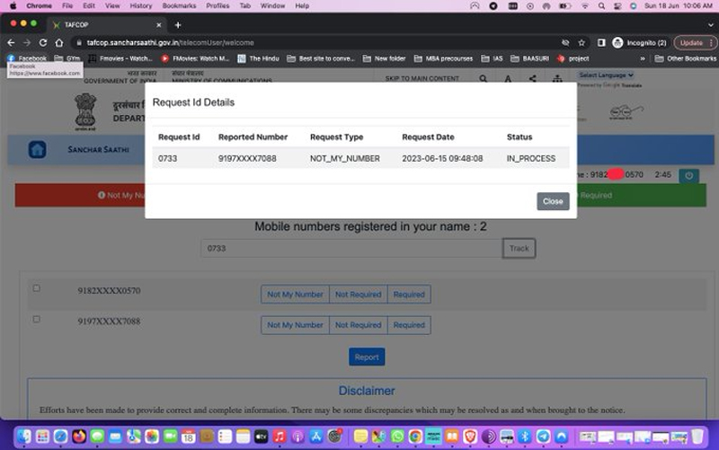
Task: Close the Request Id Details dialog
Action: point(553,201)
